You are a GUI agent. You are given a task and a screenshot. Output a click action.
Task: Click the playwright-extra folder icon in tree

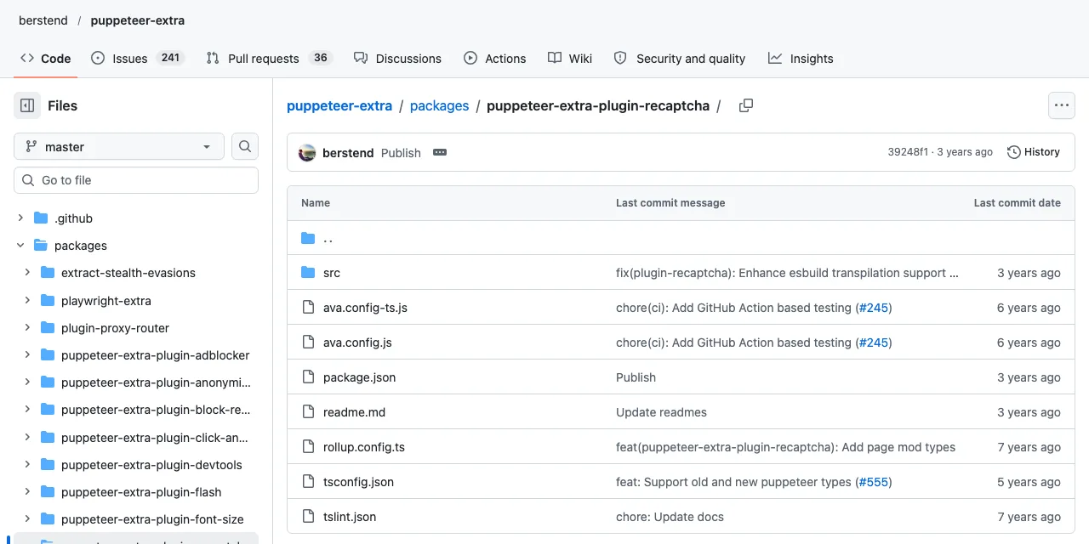[48, 301]
